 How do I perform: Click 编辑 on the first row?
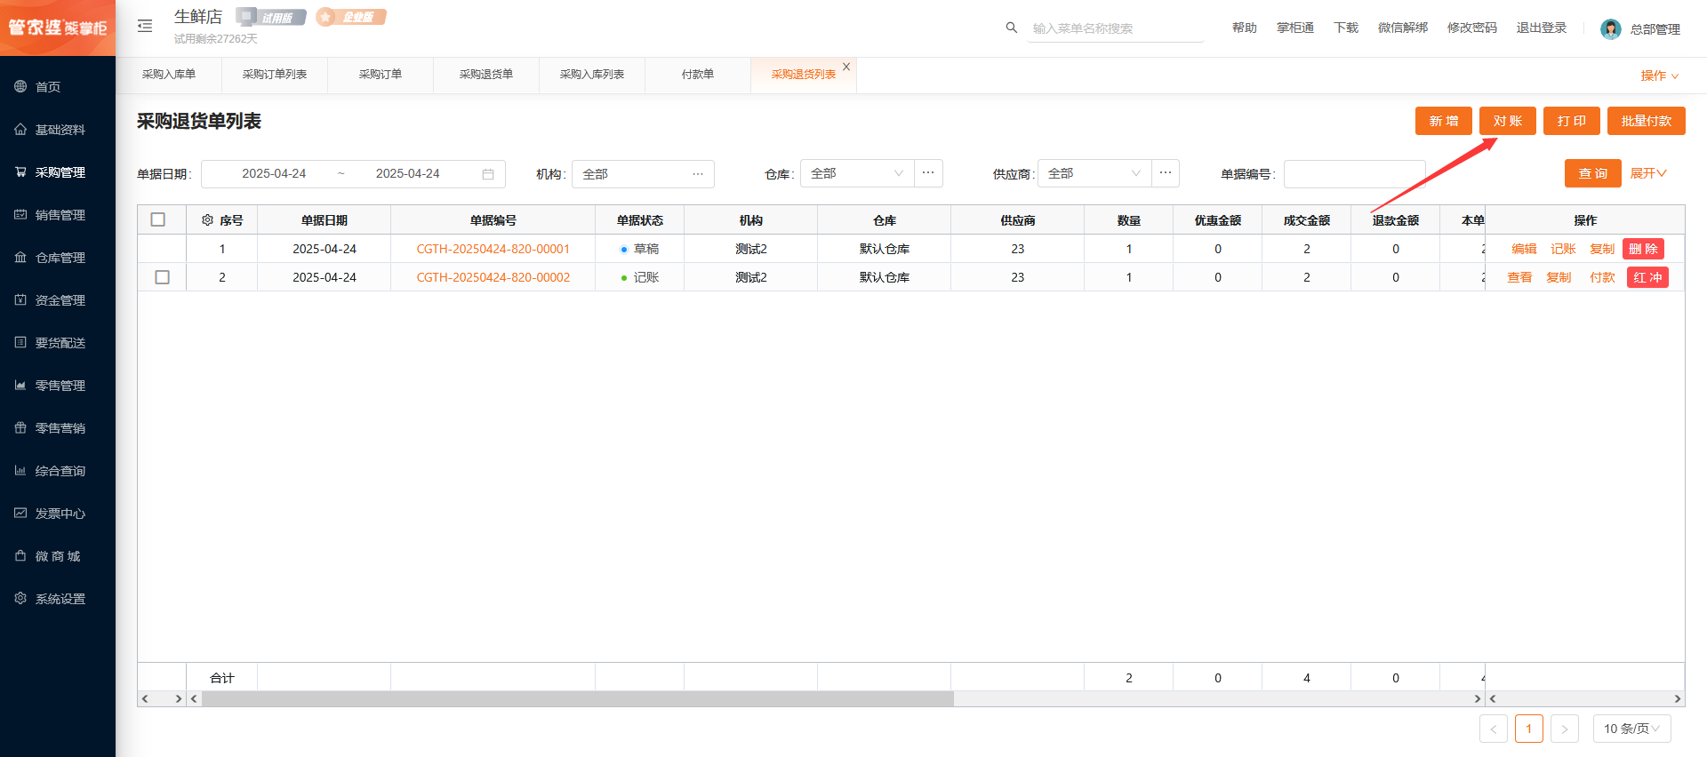(x=1524, y=249)
